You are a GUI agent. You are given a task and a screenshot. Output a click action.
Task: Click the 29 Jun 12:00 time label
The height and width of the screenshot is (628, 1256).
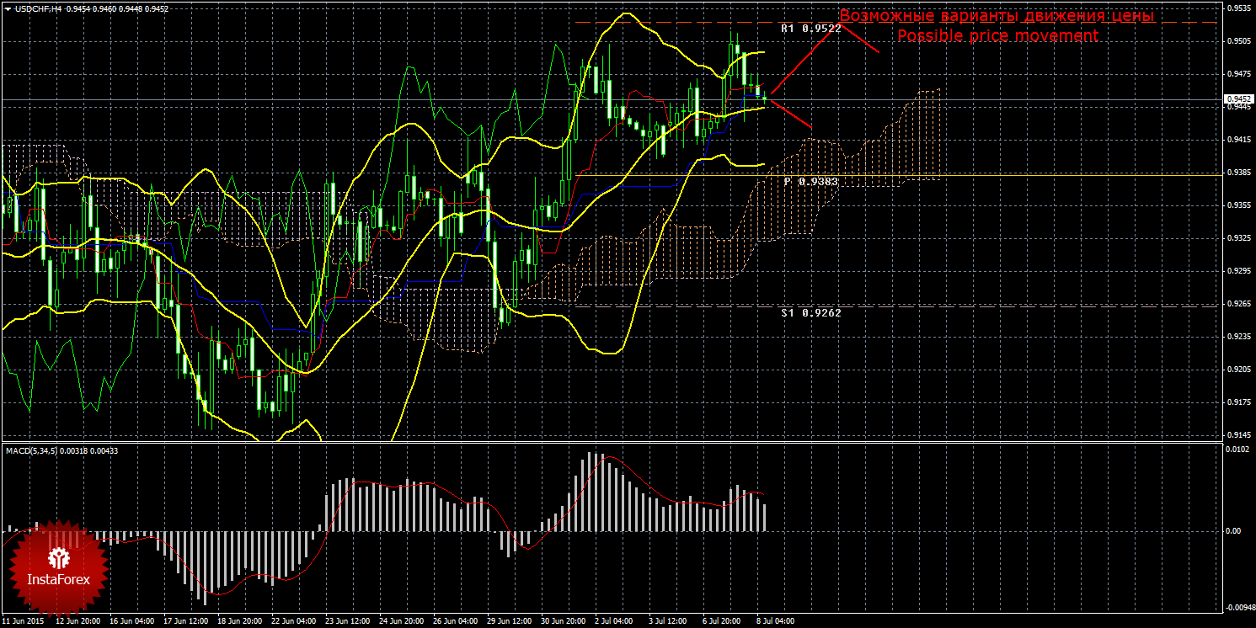(x=509, y=621)
